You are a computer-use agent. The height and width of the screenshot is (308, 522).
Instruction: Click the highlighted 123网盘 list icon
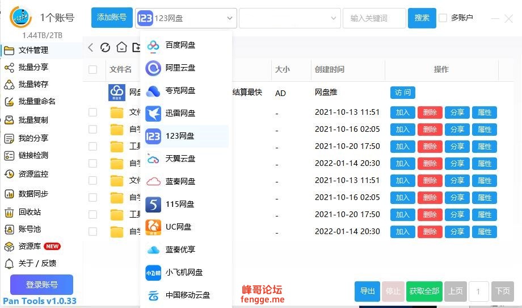153,136
